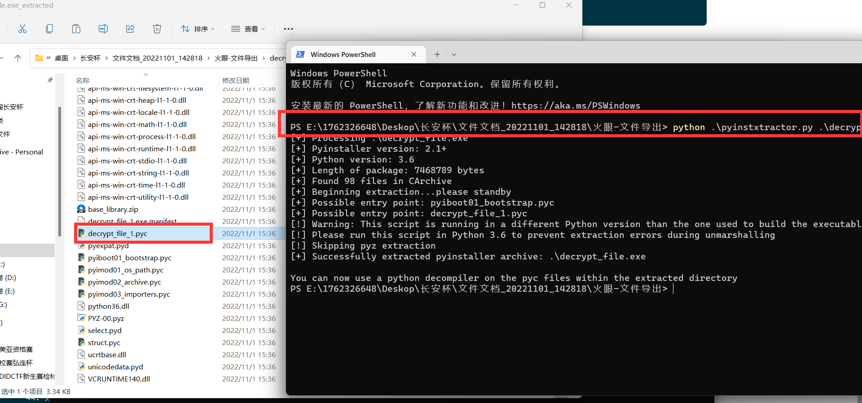Screen dimensions: 862x403
Task: Open the (E:) drive in navigation pane
Action: coord(8,291)
